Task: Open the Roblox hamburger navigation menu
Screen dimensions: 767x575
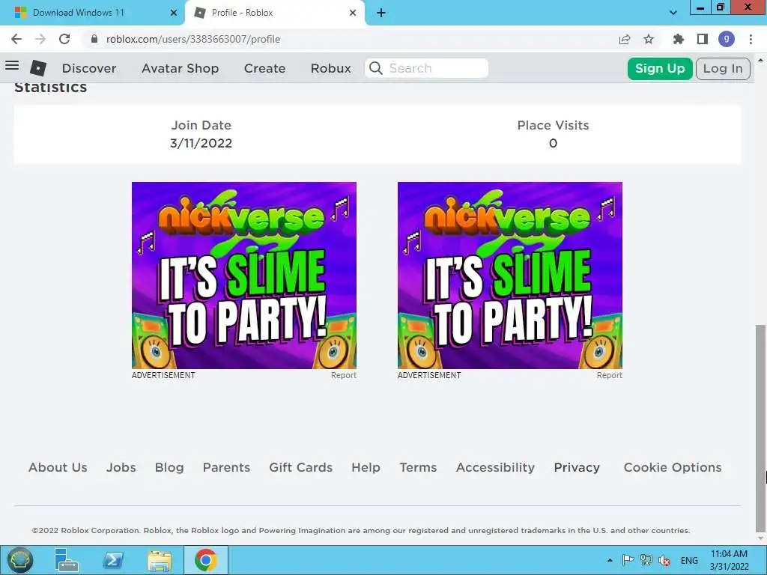Action: tap(12, 66)
